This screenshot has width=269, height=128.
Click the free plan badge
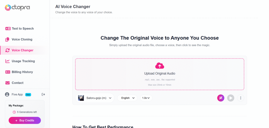[x=28, y=95]
